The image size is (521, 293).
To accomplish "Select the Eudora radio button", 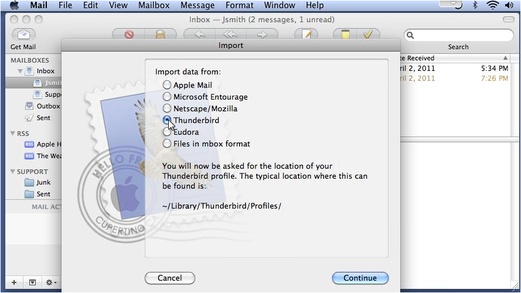I will 167,132.
